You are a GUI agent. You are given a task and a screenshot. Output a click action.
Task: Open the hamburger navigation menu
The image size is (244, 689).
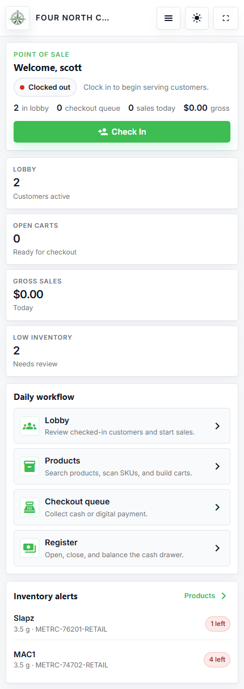[169, 18]
